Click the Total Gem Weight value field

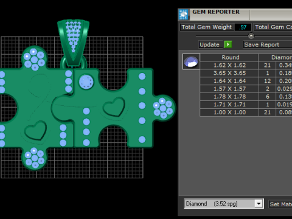[243, 27]
